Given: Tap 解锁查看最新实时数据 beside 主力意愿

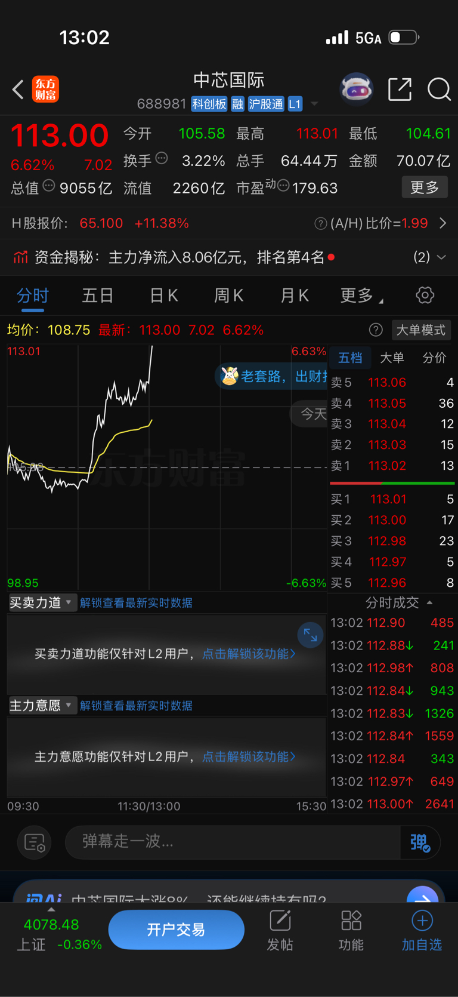Looking at the screenshot, I should (x=136, y=706).
